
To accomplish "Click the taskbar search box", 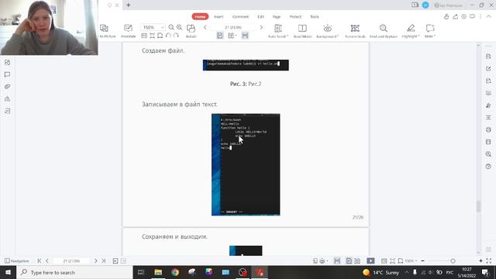I will click(74, 272).
